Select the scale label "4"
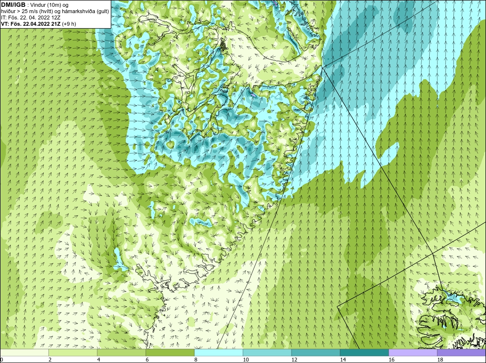The width and height of the screenshot is (486, 363). pyautogui.click(x=99, y=360)
